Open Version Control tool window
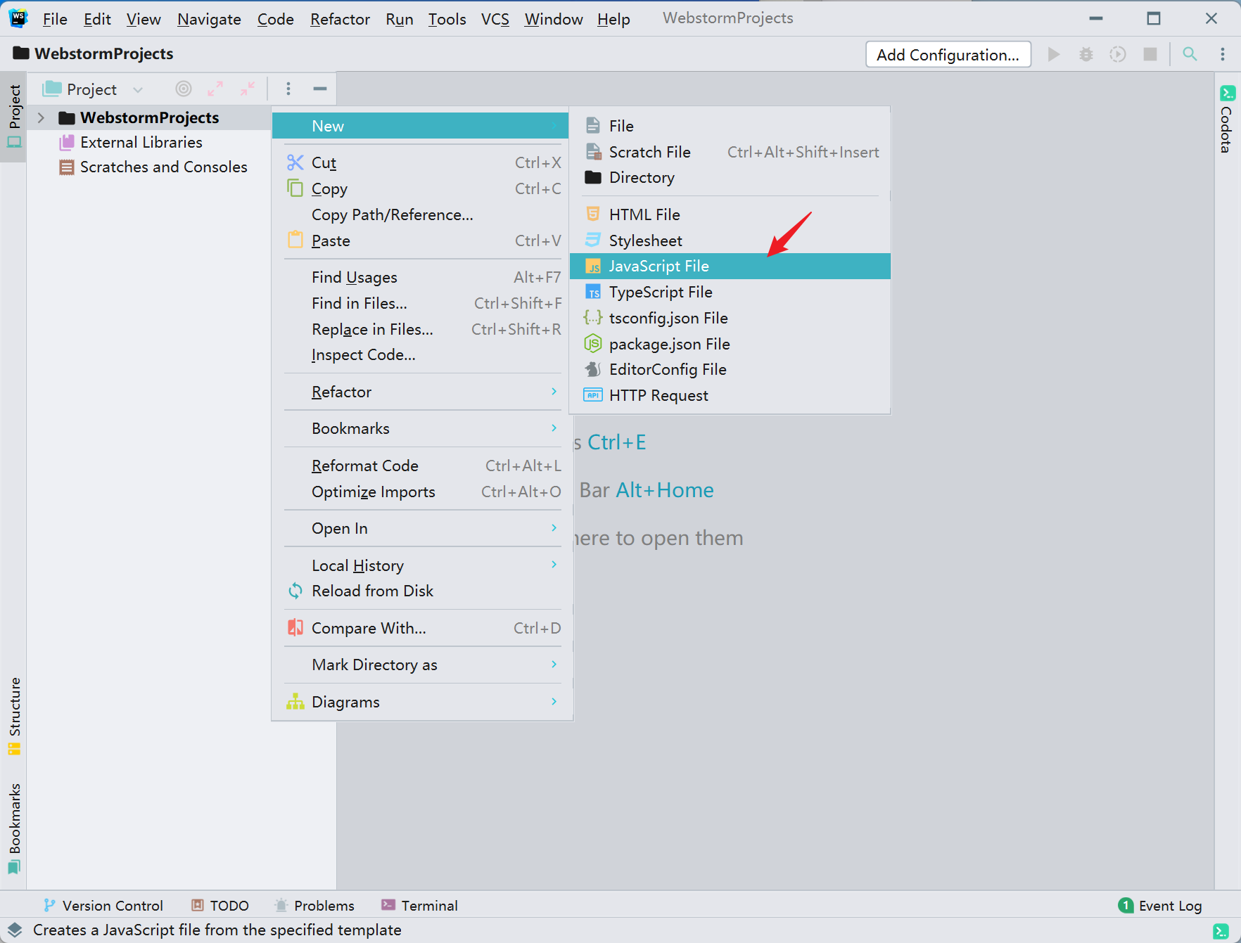This screenshot has height=943, width=1241. (x=103, y=905)
